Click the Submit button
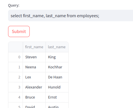133x108 pixels. pyautogui.click(x=19, y=31)
